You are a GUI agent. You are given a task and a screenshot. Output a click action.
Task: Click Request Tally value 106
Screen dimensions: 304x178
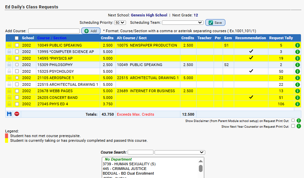pos(281,104)
